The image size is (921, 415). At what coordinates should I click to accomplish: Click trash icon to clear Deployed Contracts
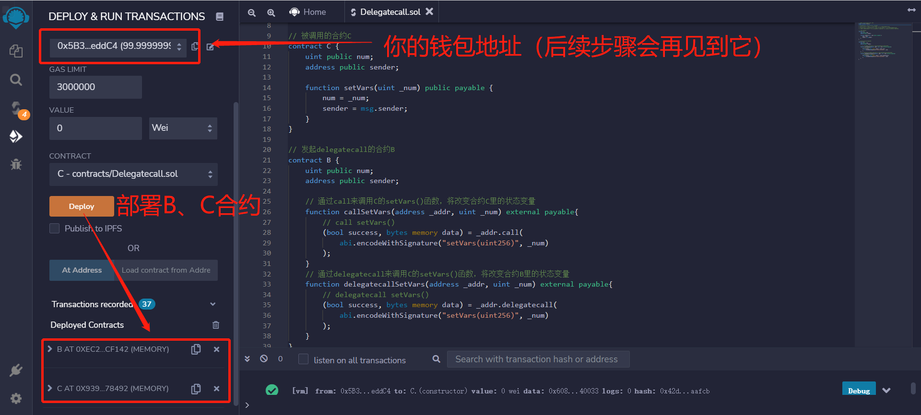tap(216, 325)
